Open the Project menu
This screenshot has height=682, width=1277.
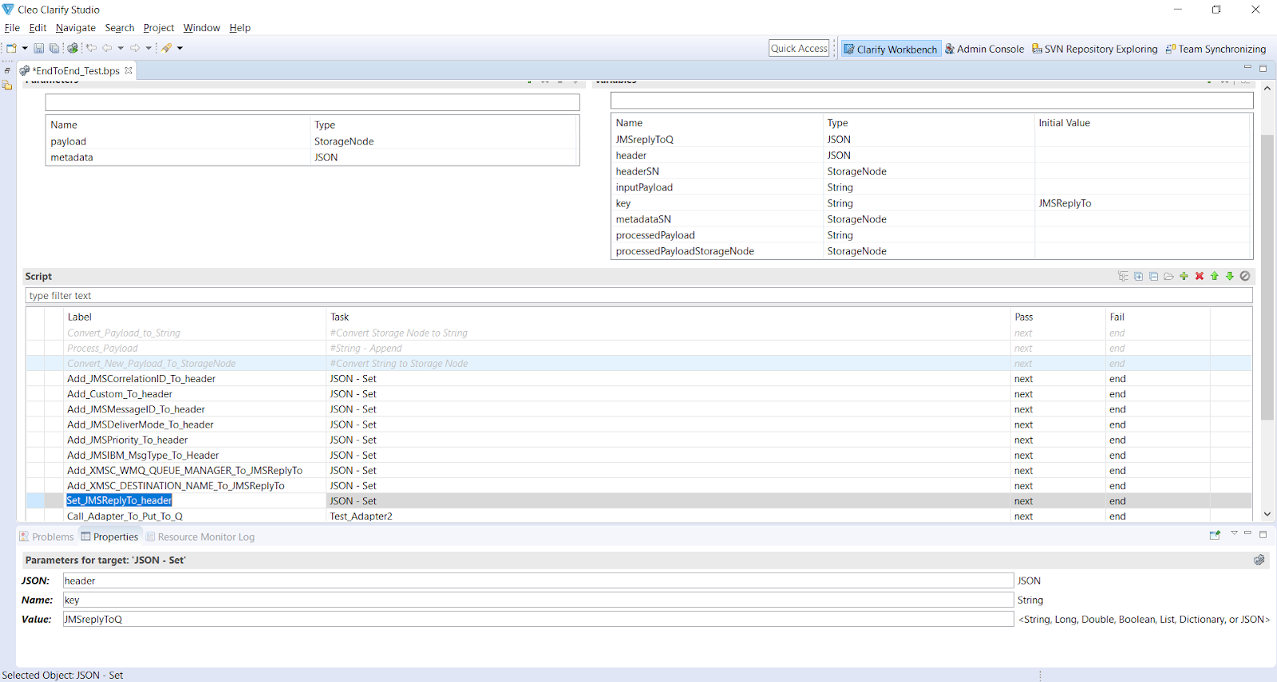(158, 28)
